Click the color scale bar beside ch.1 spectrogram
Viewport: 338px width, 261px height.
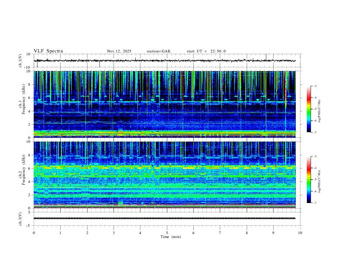(x=309, y=109)
